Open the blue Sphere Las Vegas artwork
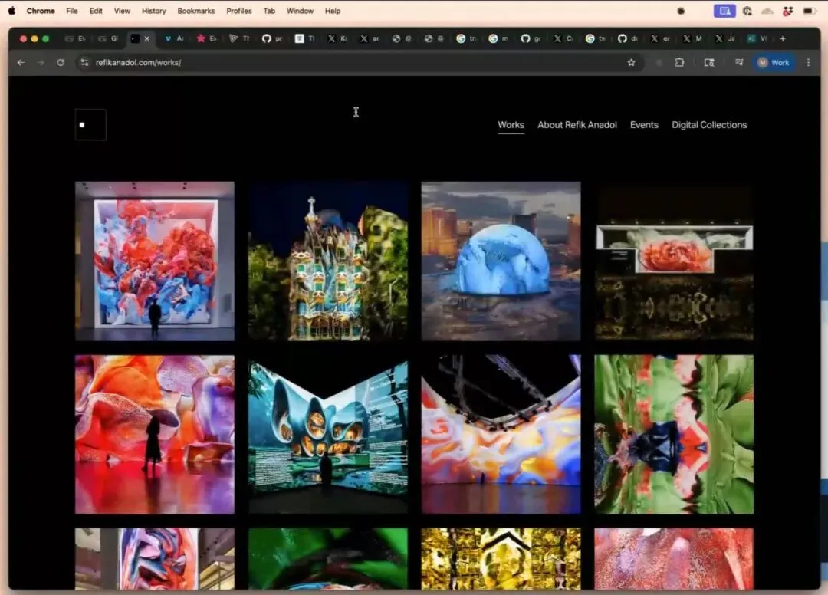 point(501,261)
